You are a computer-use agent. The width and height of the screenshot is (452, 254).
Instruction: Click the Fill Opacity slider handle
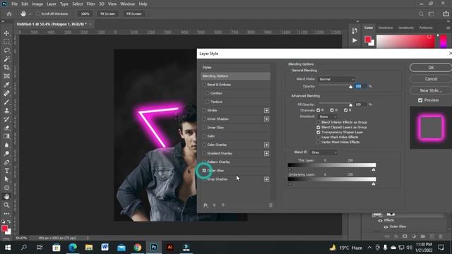[x=351, y=105]
